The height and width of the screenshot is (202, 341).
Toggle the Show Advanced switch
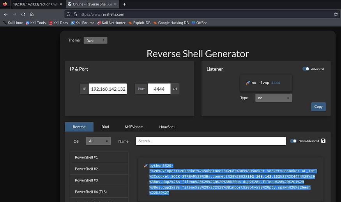[x=293, y=141]
